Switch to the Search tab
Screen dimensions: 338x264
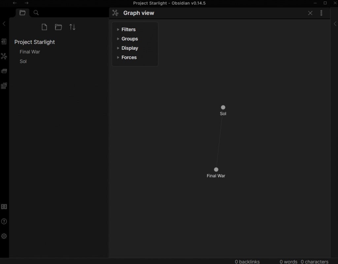click(36, 13)
